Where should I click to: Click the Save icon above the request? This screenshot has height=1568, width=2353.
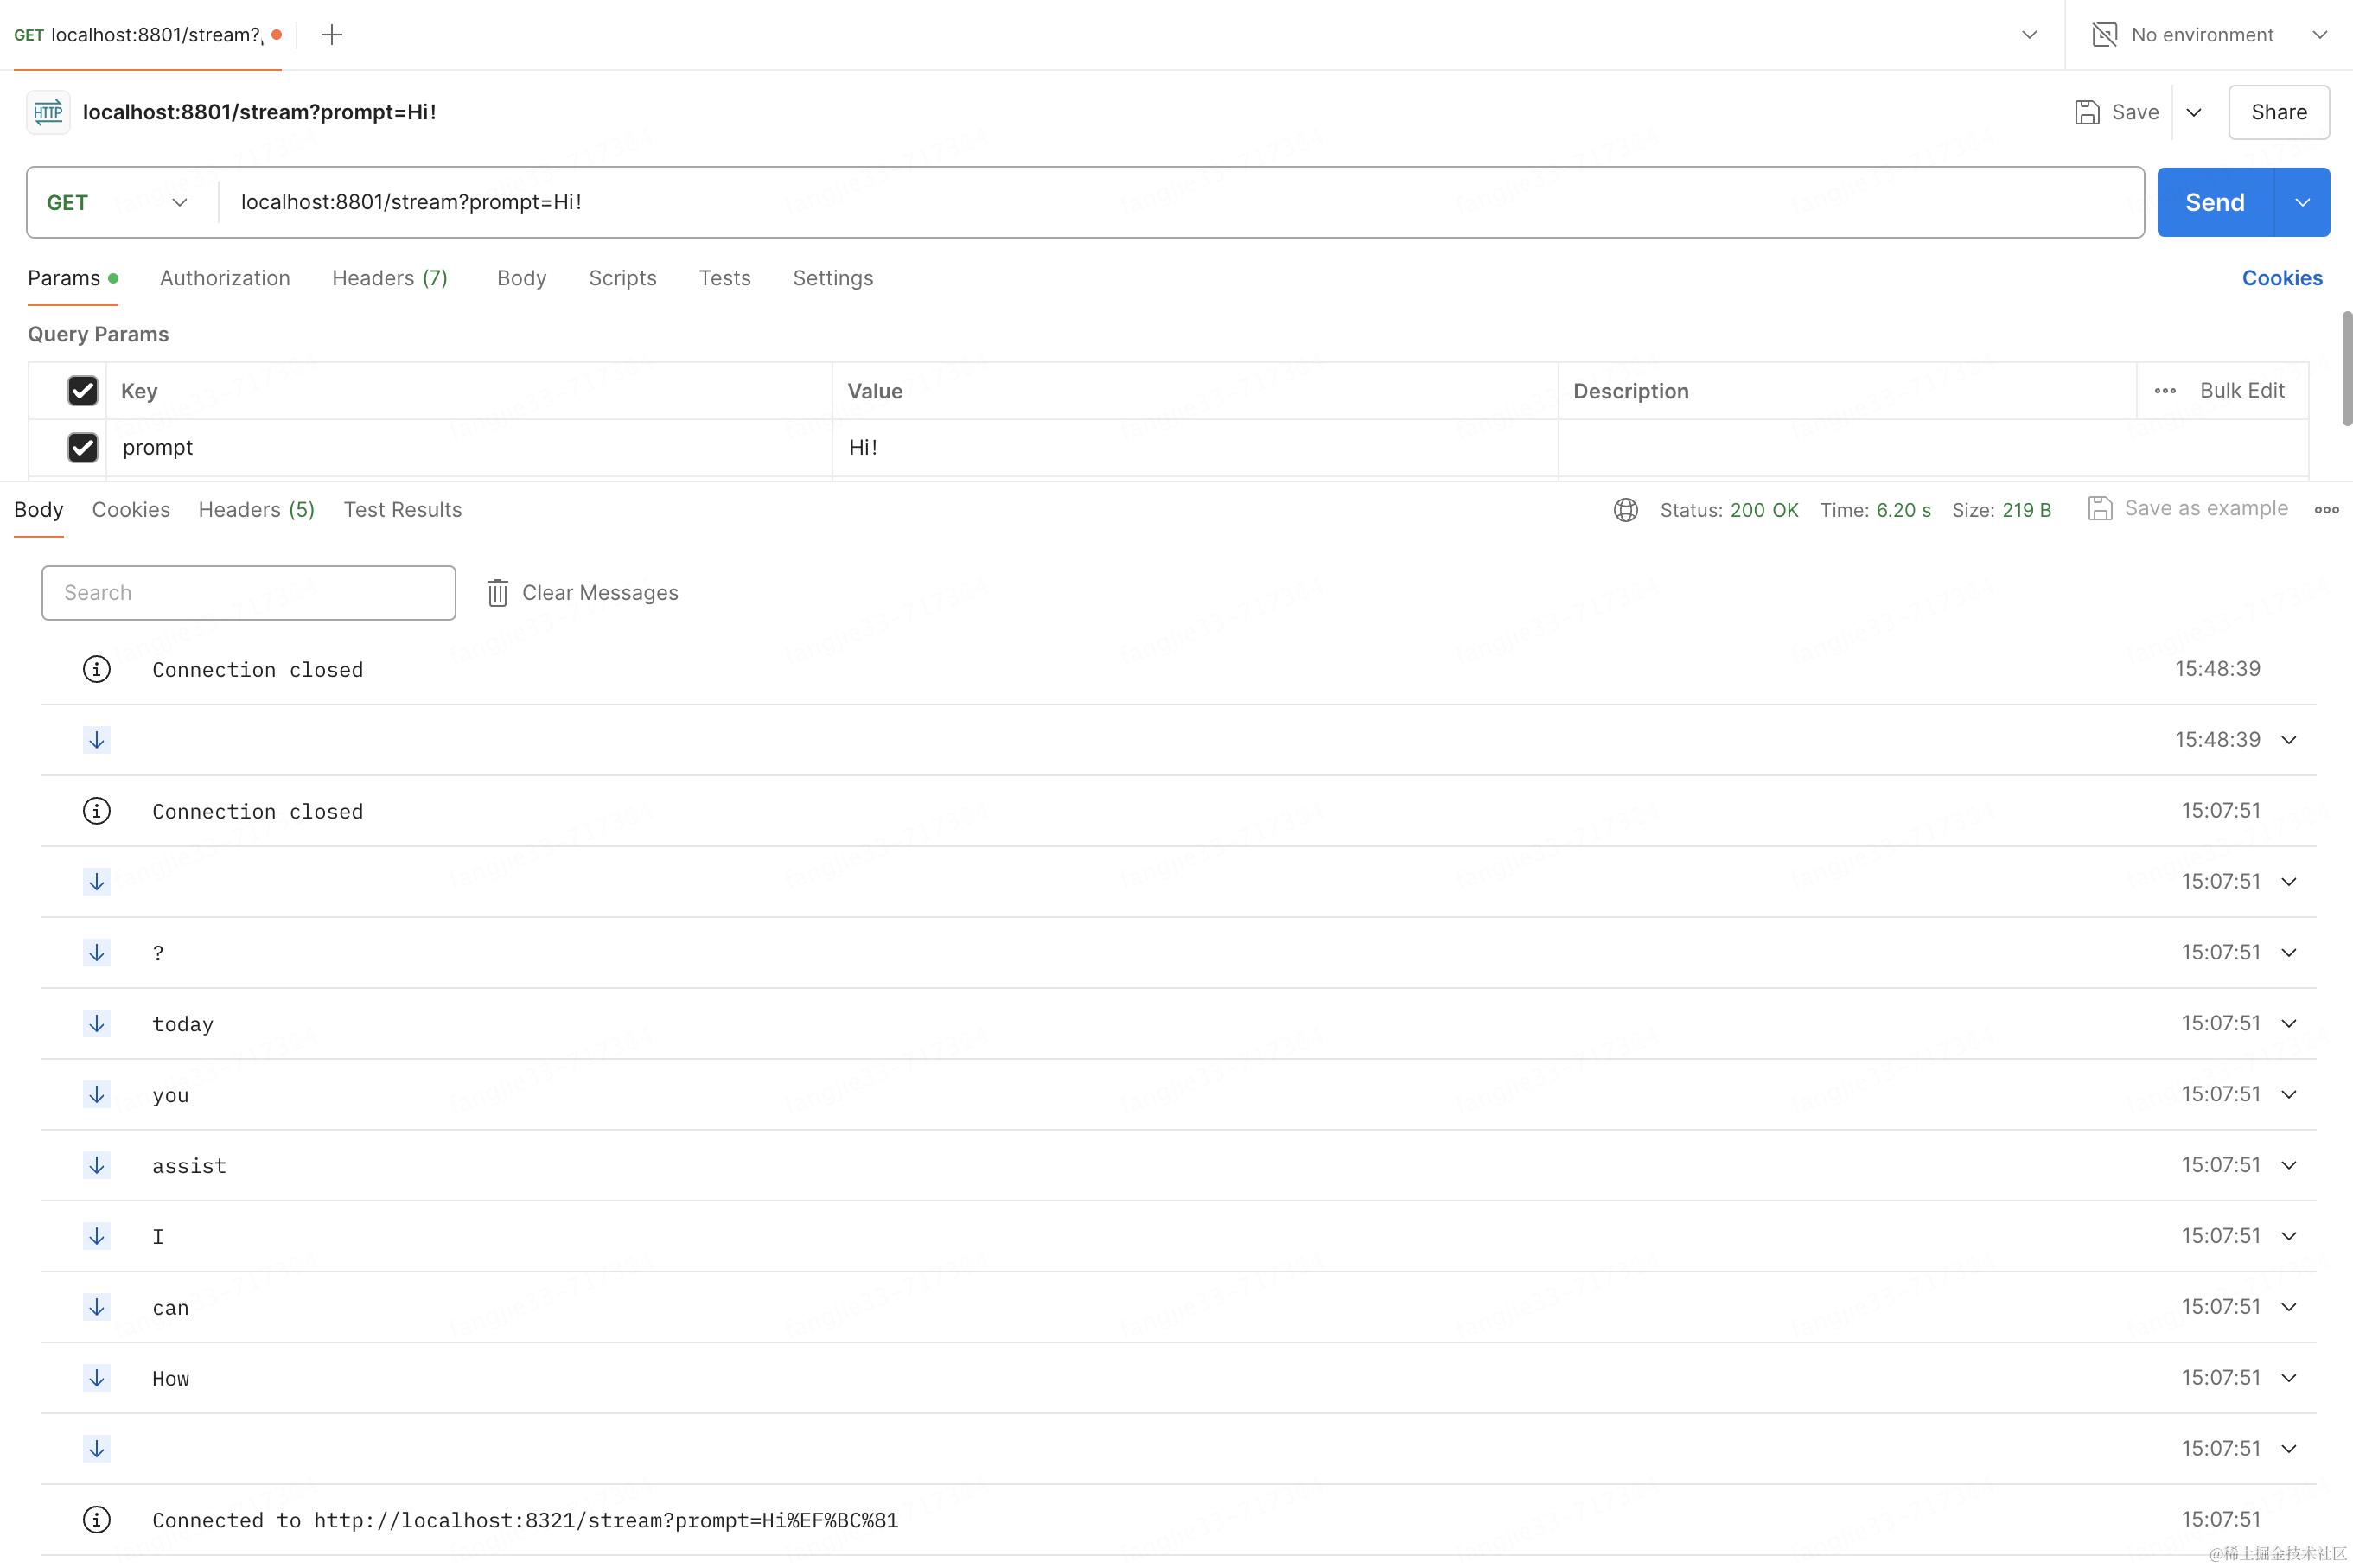tap(2087, 111)
